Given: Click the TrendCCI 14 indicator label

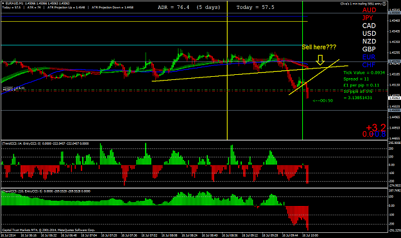Looking at the screenshot, I should click(46, 143).
